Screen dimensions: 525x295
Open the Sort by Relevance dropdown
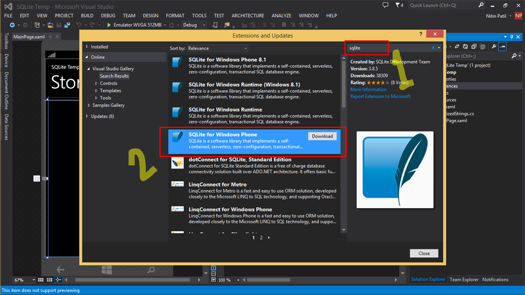(217, 48)
